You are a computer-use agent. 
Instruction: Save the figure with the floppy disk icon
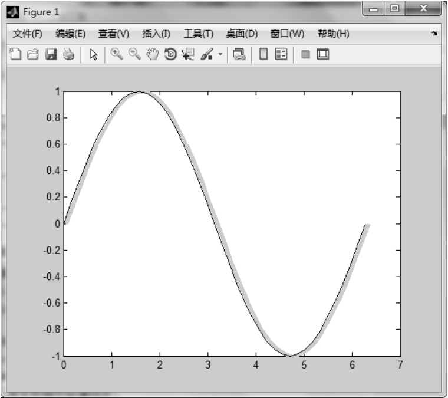(51, 55)
